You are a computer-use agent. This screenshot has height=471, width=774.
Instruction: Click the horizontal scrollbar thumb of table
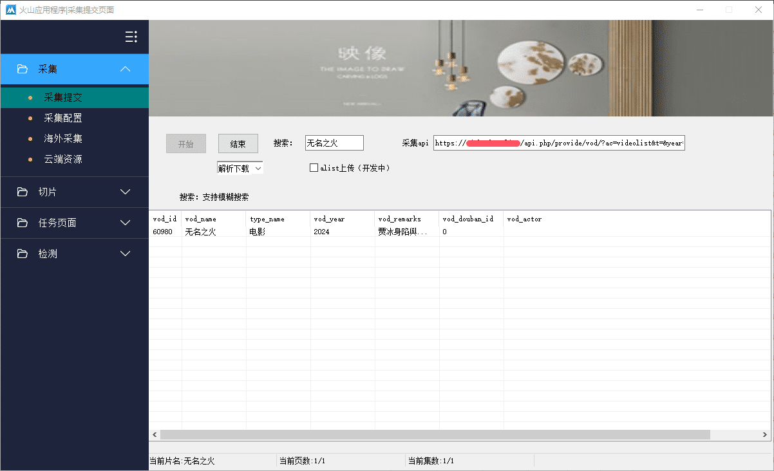point(435,435)
